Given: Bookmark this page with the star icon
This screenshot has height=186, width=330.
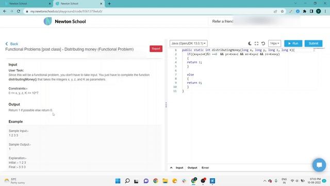Looking at the screenshot, I should click(282, 11).
